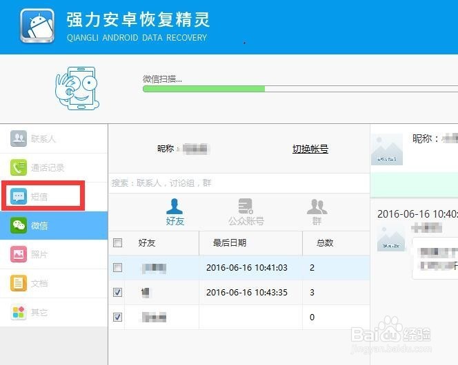This screenshot has height=365, width=458.
Task: Open the 通话记录 call log phone icon
Action: click(x=19, y=167)
